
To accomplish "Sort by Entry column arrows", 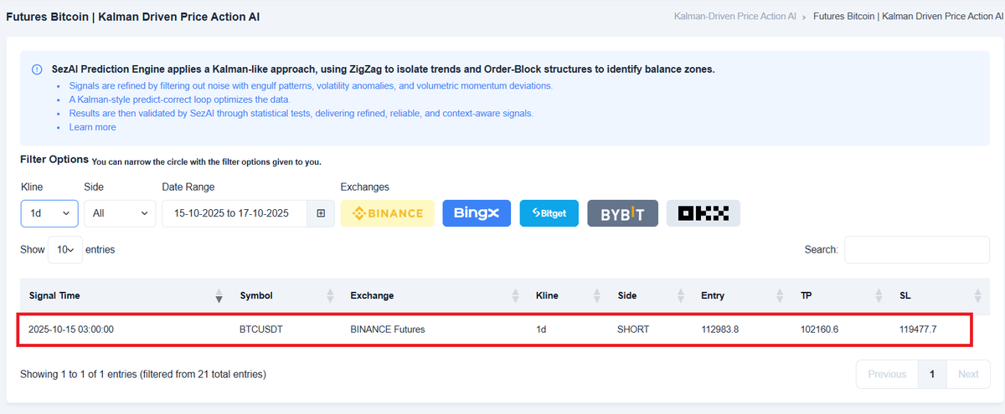I will (x=780, y=295).
